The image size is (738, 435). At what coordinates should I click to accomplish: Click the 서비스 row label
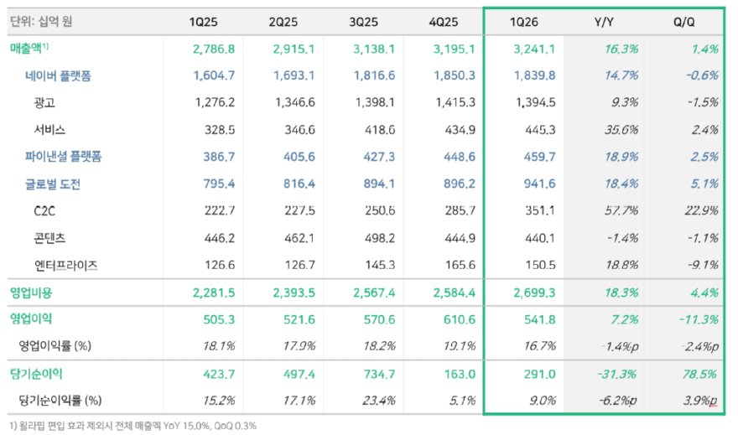[x=49, y=129]
